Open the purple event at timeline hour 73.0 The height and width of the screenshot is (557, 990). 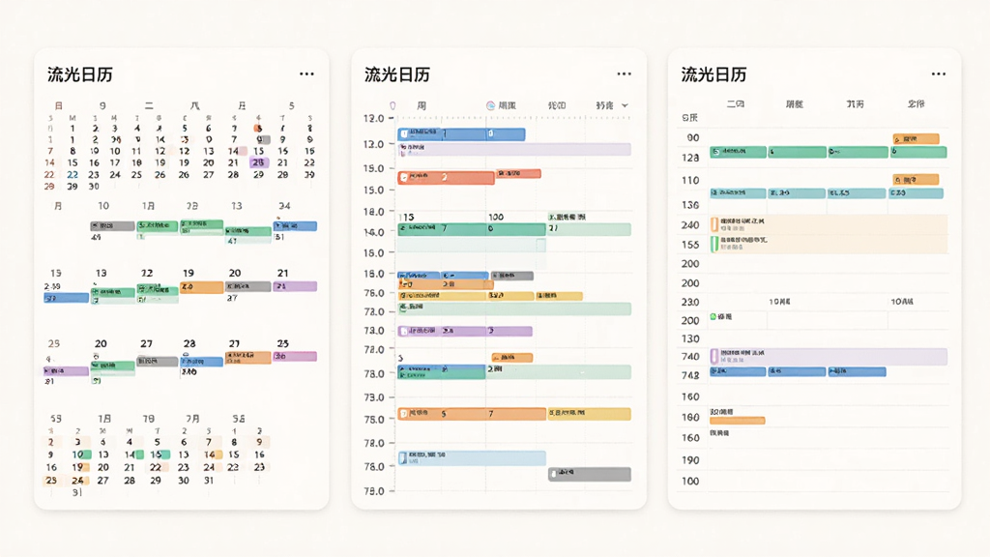465,331
